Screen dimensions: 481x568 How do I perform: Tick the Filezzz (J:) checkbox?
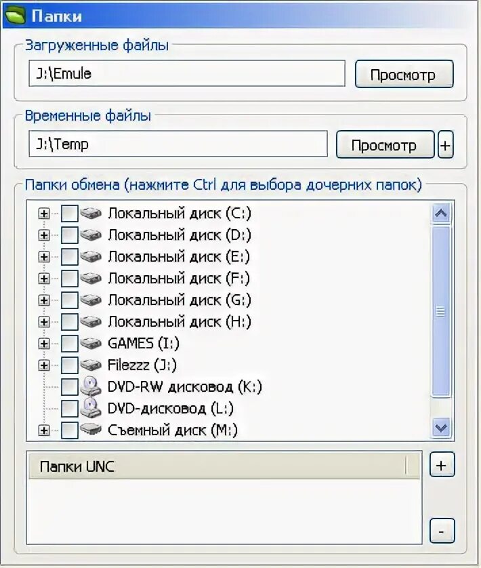coord(70,365)
